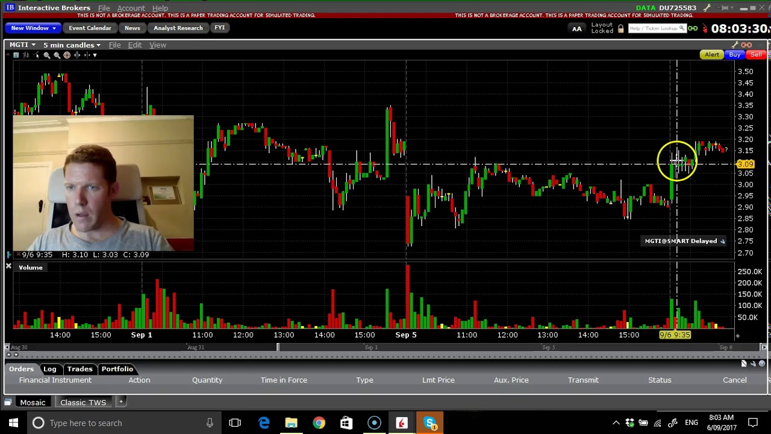Click the Transmit column header
The width and height of the screenshot is (771, 434).
pos(583,380)
